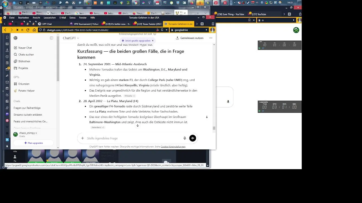The image size is (362, 203).
Task: Open the mail panel in the sidebar
Action: click(7, 82)
